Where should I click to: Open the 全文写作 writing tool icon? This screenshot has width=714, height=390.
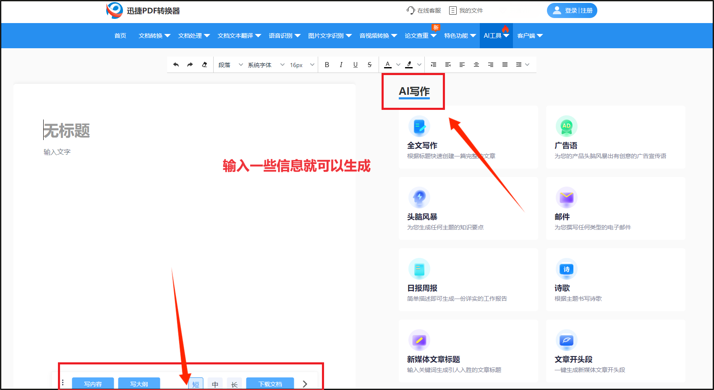coord(419,126)
